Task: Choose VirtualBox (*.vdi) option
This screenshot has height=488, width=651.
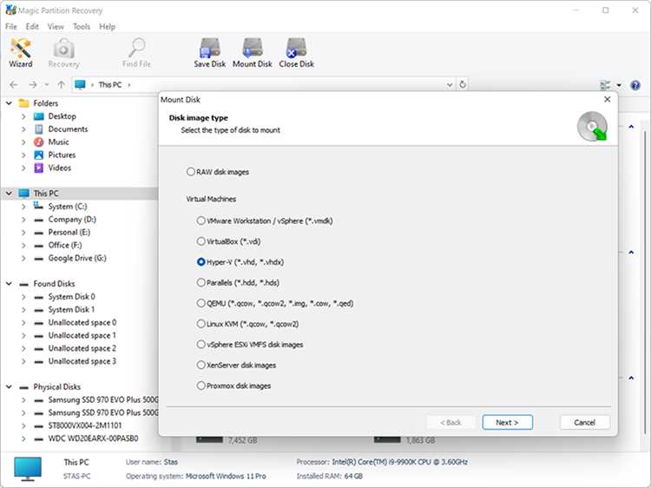Action: [x=201, y=241]
